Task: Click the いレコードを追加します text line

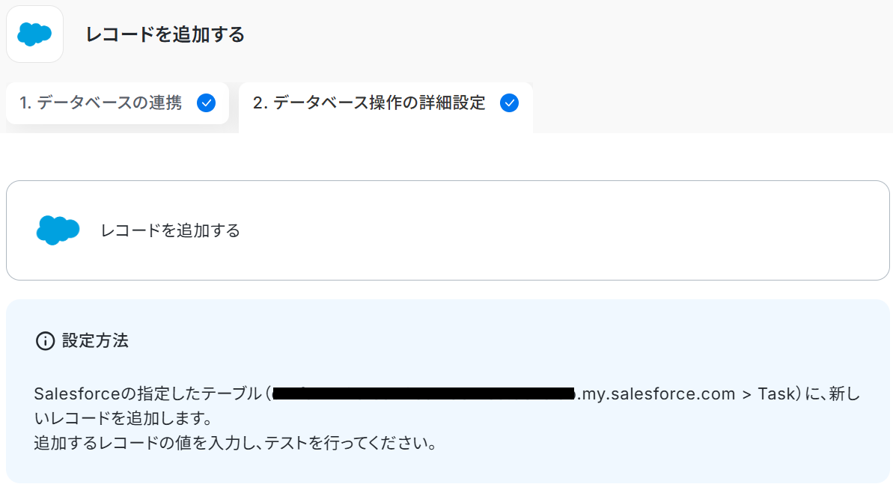Action: [x=122, y=417]
